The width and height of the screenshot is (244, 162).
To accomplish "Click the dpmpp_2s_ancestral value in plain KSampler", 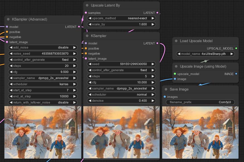I will click(x=132, y=89).
